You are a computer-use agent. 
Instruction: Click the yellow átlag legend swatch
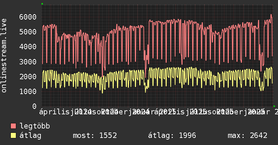[13, 136]
